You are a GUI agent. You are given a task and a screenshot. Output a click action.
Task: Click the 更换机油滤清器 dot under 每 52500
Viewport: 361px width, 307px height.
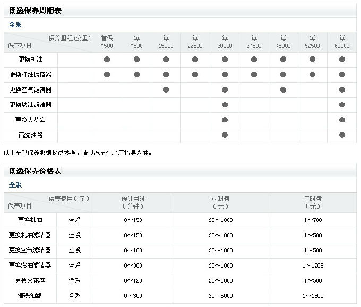pos(312,74)
